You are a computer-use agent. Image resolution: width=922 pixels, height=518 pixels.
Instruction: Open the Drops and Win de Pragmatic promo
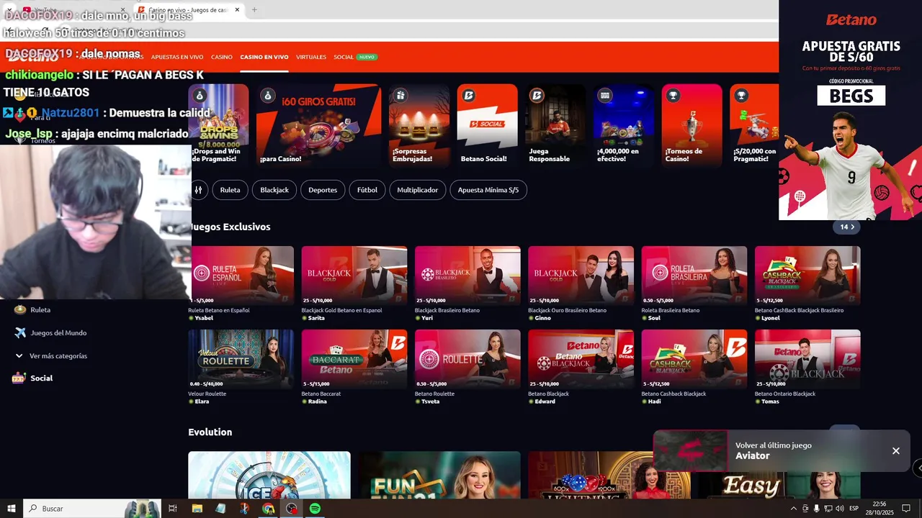tap(219, 126)
